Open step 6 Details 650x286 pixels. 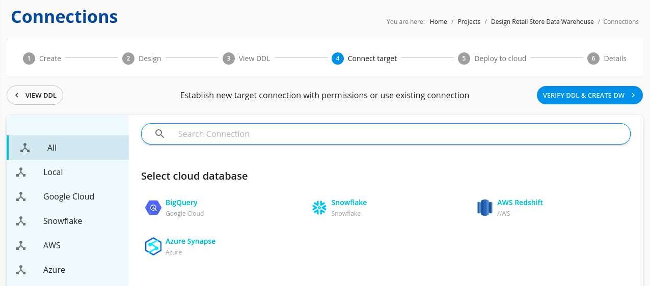607,59
